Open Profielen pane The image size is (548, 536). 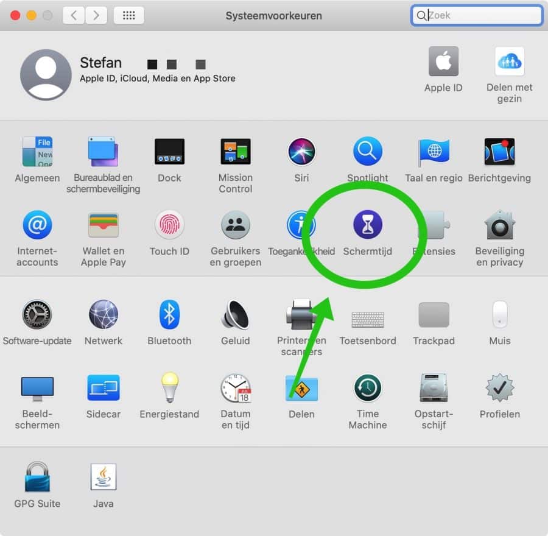500,387
